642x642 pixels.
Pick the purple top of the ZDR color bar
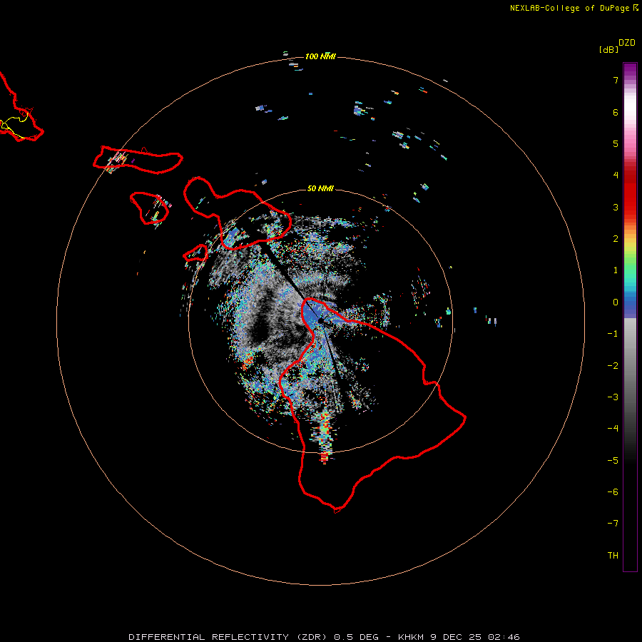point(630,70)
